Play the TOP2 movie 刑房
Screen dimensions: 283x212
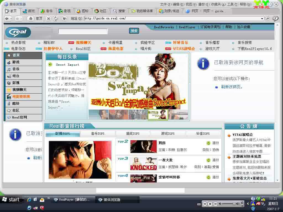pos(213,143)
